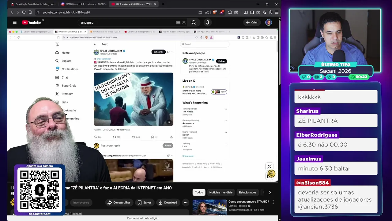Click 'Show more' under What's happening
Screen dimensions: 392x221
(188, 156)
